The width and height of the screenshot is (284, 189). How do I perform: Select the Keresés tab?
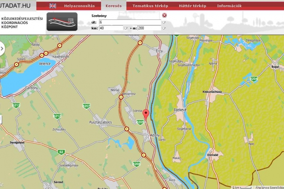click(113, 6)
